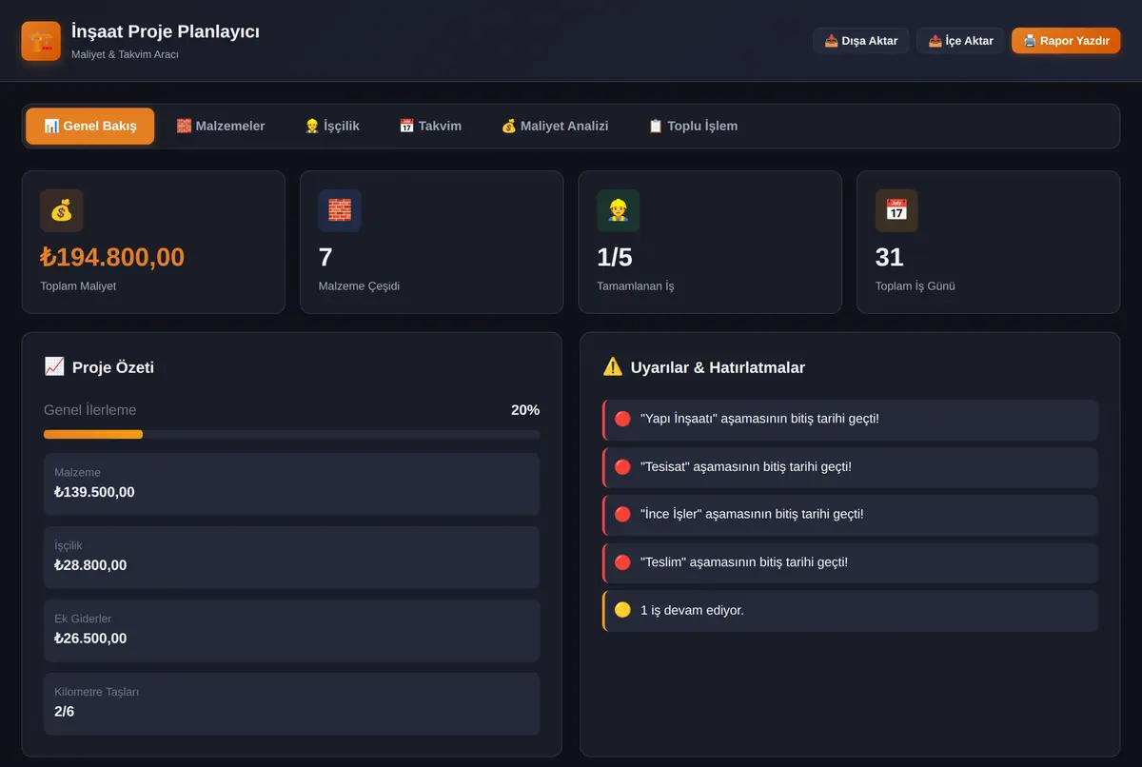
Task: Click the '"İnce İşler" aşamasının bitiş tarihi geçti!' alert text
Action: 752,514
